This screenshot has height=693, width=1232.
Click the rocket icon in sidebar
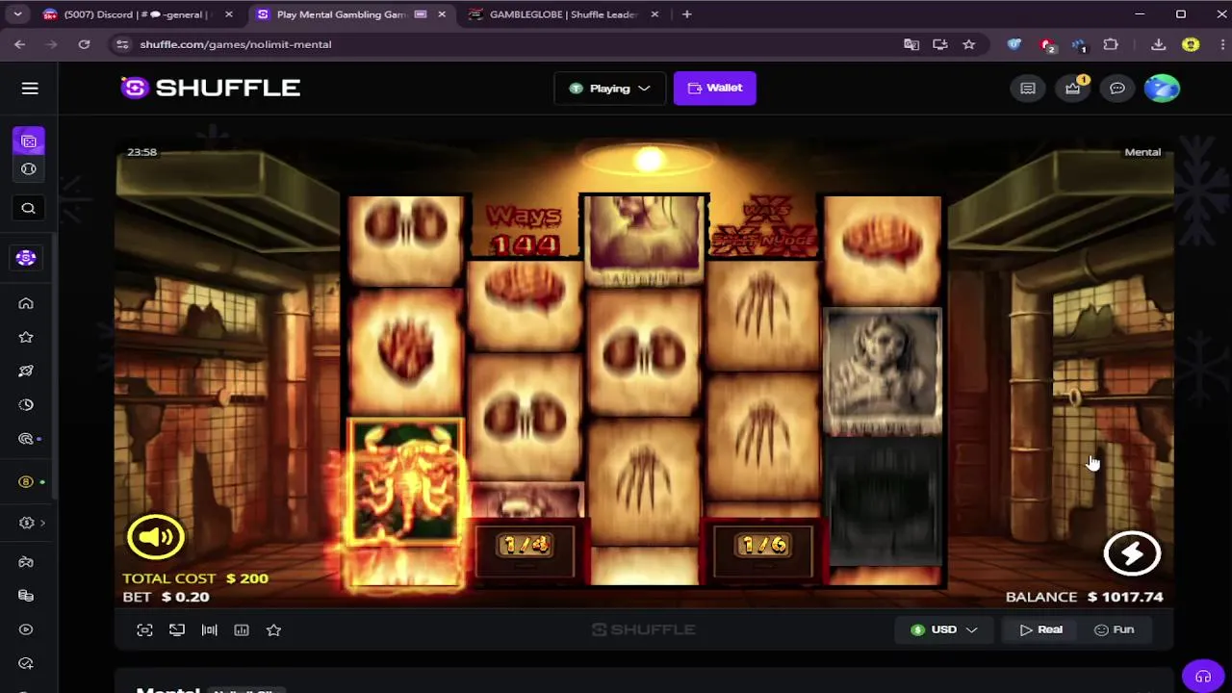(26, 372)
